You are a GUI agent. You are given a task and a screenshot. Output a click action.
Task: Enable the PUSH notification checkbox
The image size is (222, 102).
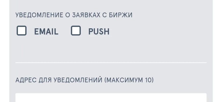click(76, 31)
